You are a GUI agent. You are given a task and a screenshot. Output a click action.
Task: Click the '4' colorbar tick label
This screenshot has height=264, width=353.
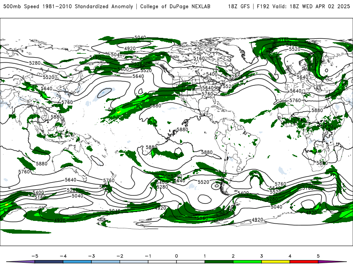[x=290, y=256]
